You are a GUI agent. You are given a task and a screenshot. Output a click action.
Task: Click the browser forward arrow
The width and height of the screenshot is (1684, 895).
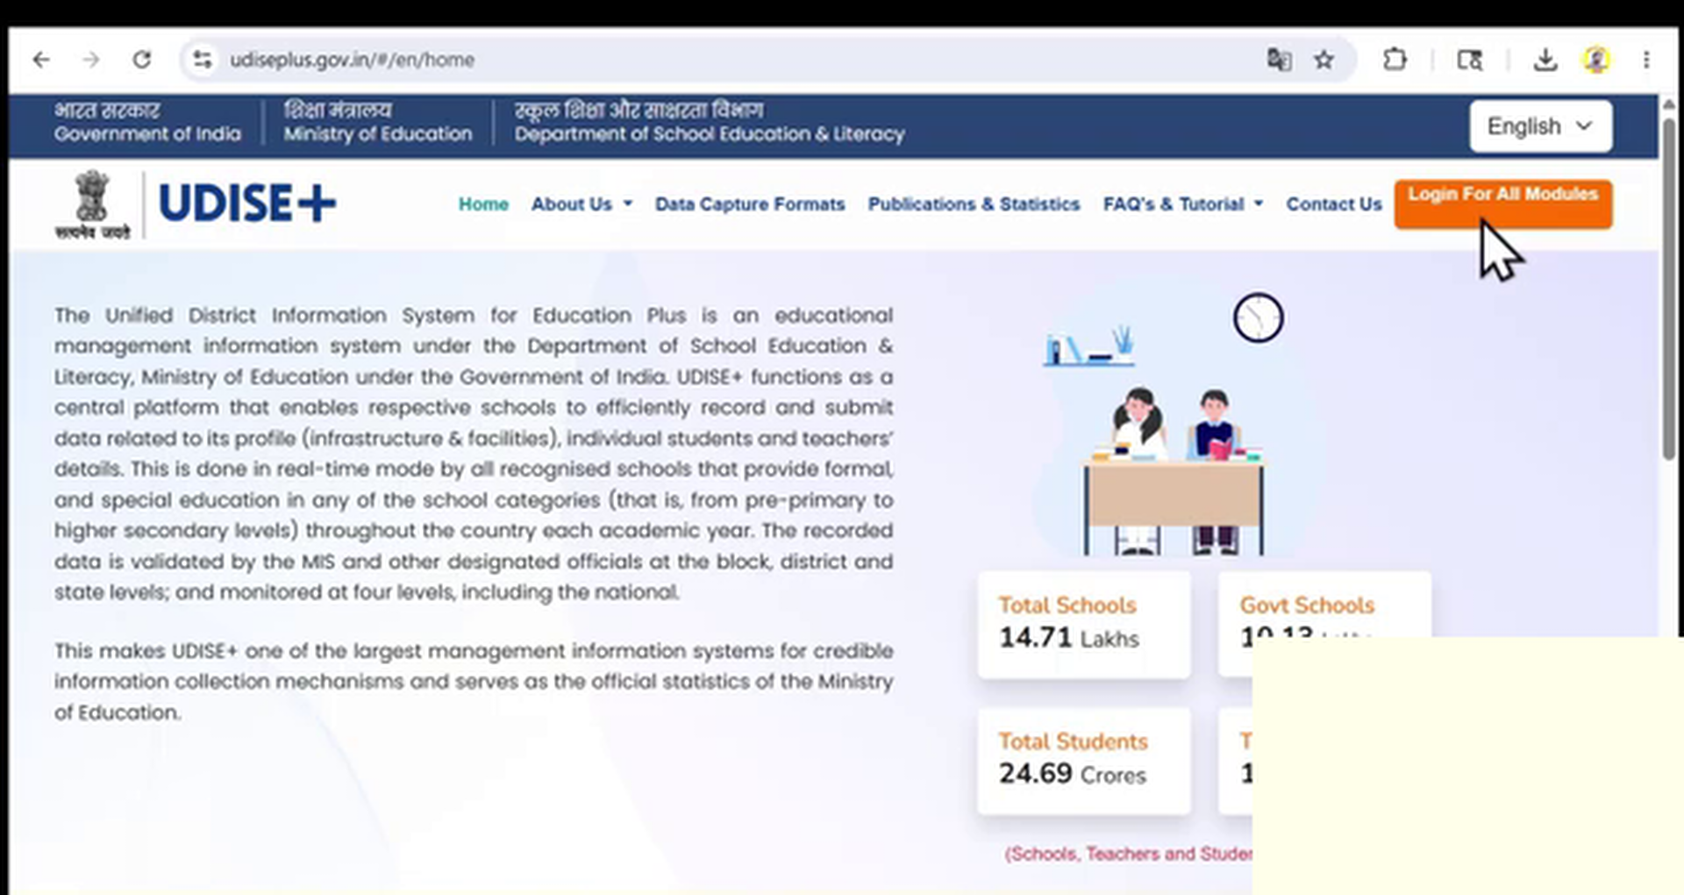(91, 60)
